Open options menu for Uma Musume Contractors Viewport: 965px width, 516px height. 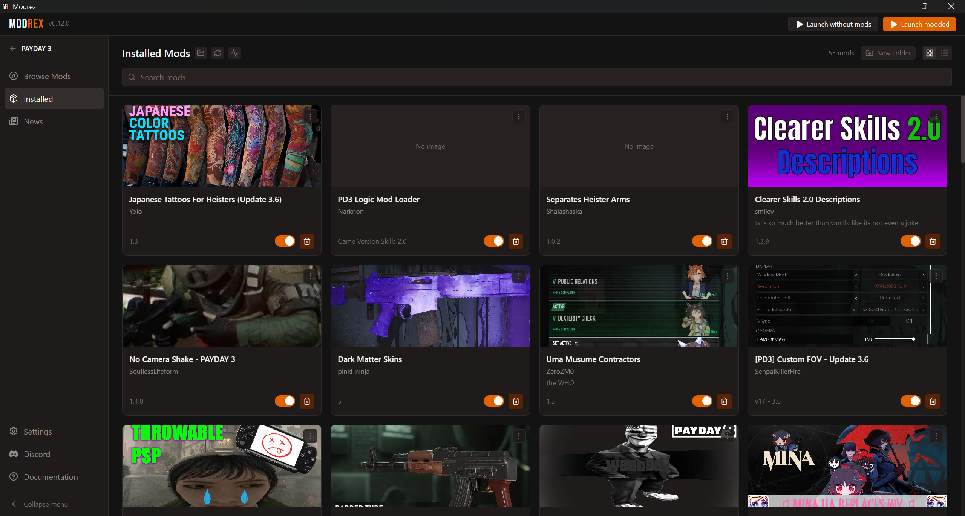[727, 276]
